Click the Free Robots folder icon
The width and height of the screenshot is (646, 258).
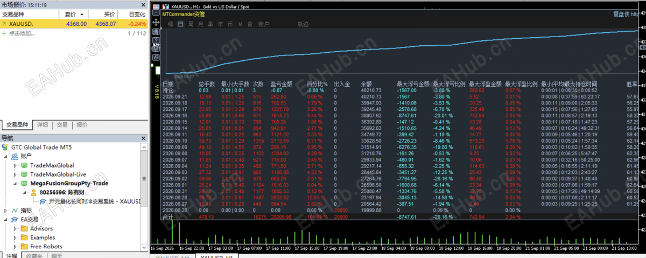click(x=24, y=247)
